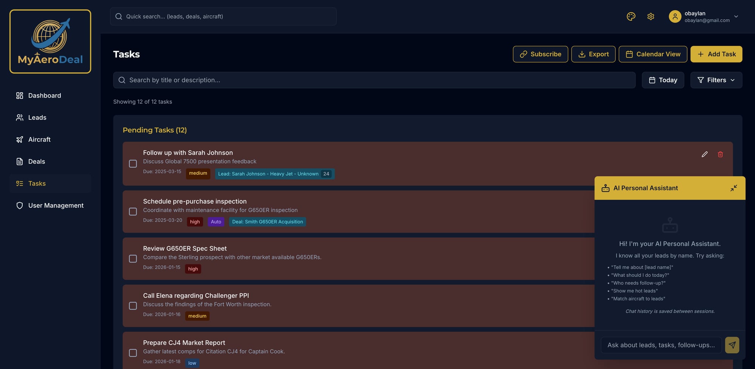Viewport: 755px width, 369px height.
Task: Check off 'Schedule pre-purchase inspection'
Action: (x=133, y=211)
